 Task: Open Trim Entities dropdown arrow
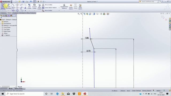pyautogui.click(x=29, y=11)
